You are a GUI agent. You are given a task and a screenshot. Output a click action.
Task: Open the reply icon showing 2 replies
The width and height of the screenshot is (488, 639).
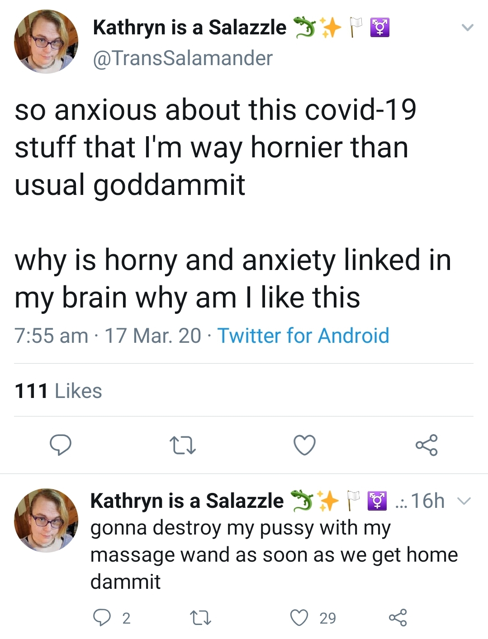(111, 618)
